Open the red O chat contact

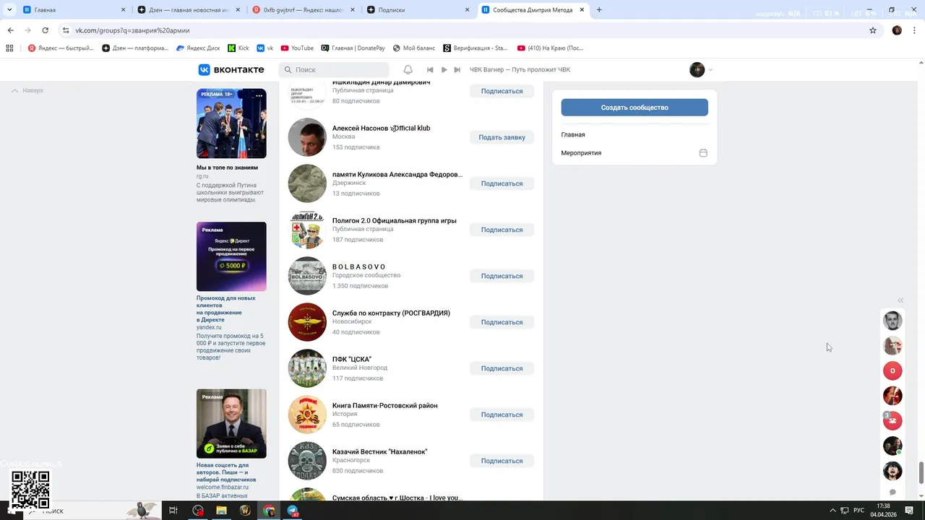pos(892,370)
